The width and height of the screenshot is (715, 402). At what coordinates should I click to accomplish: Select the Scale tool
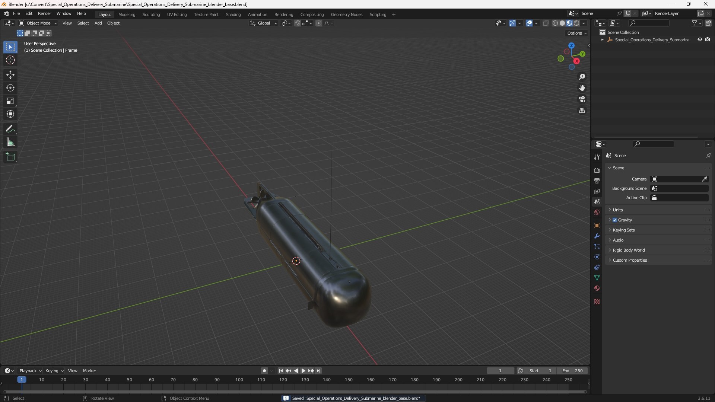(x=10, y=101)
